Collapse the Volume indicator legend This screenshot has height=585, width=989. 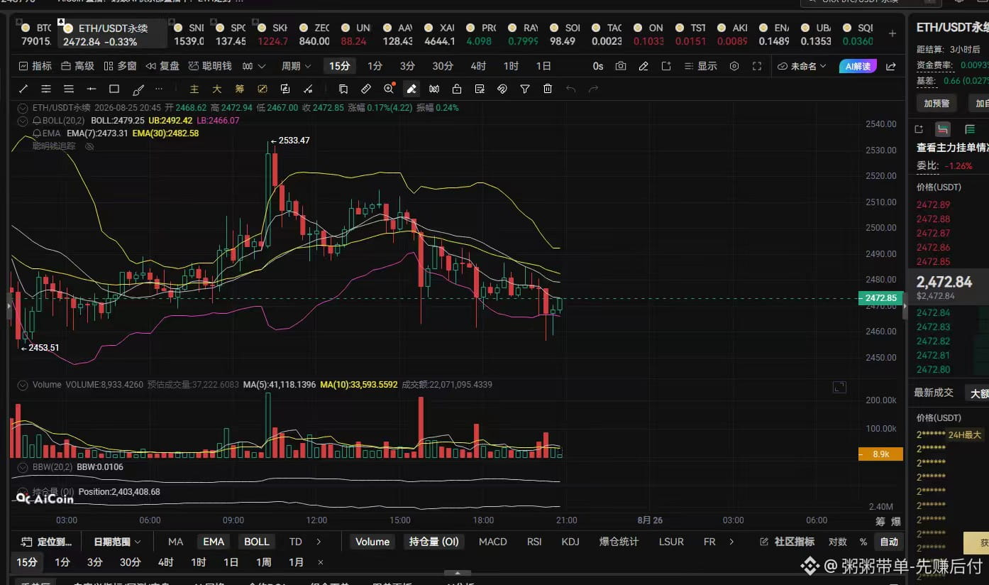(x=23, y=385)
